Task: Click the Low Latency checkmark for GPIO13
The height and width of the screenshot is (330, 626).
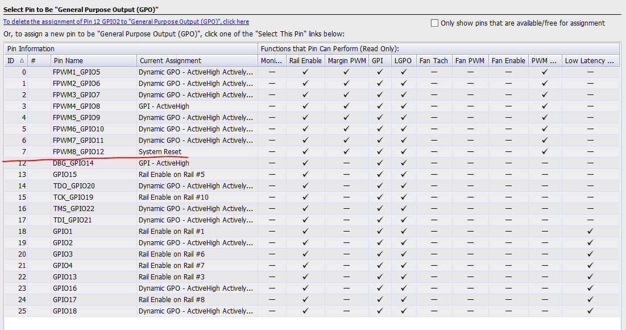Action: click(x=590, y=277)
